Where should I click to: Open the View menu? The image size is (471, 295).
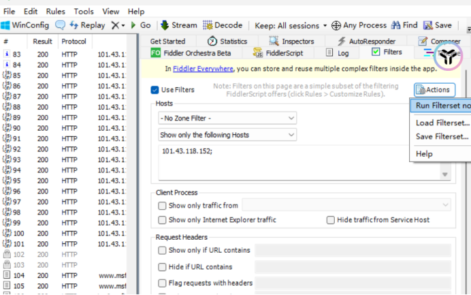110,12
